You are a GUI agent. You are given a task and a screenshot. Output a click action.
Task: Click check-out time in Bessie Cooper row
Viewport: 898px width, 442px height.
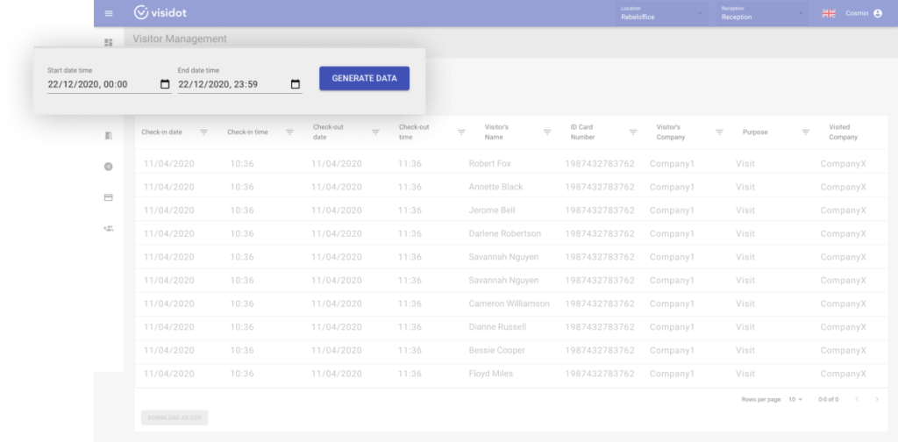(x=410, y=351)
